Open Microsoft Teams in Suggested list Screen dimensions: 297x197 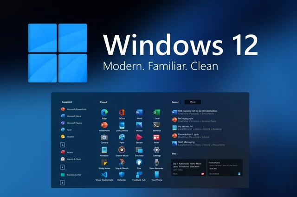(x=71, y=123)
